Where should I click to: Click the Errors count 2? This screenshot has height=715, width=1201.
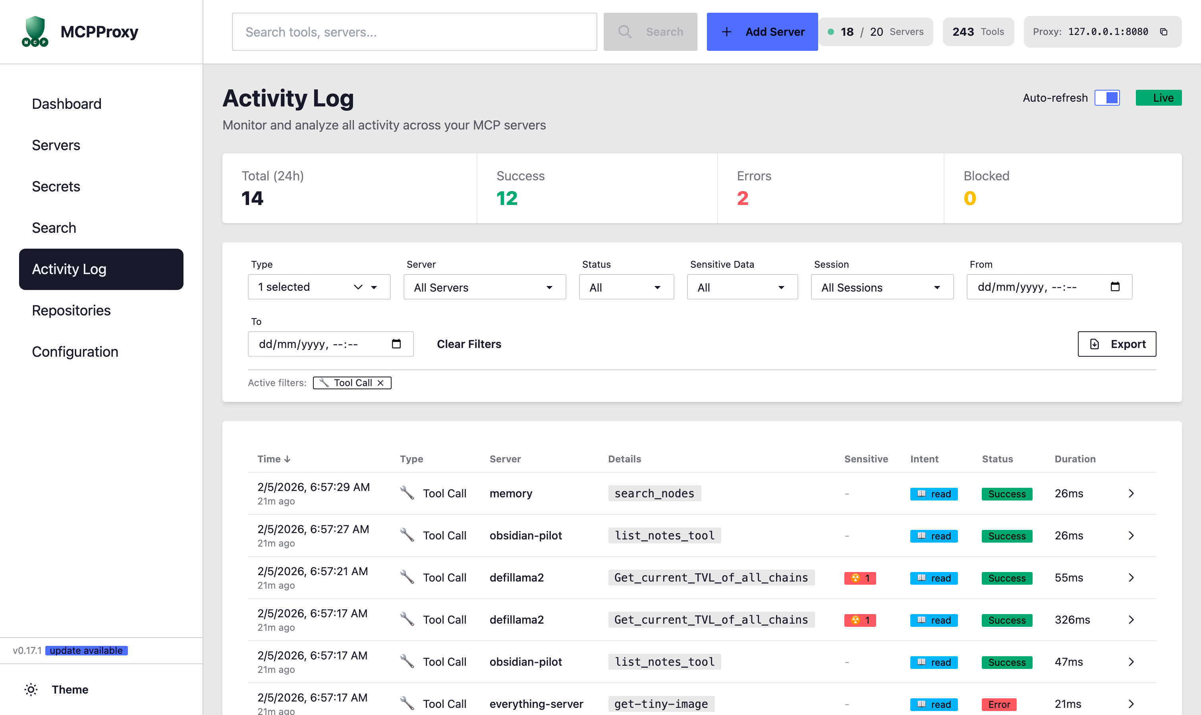pos(742,199)
